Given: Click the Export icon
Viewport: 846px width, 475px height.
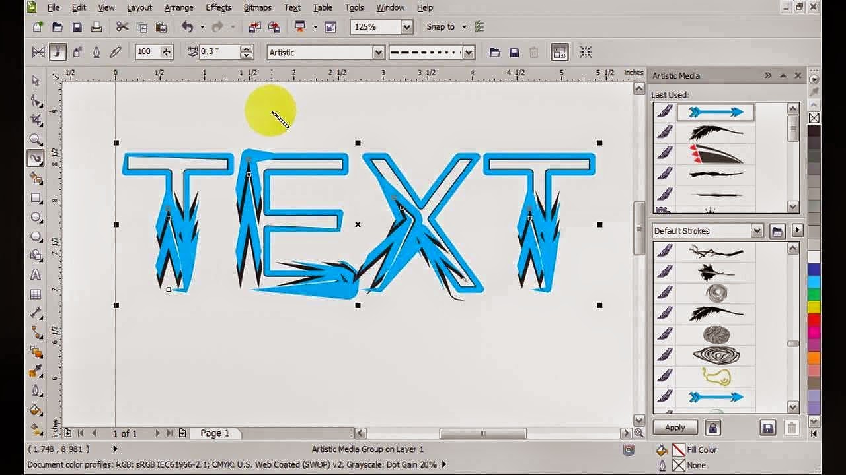Looking at the screenshot, I should (x=274, y=27).
